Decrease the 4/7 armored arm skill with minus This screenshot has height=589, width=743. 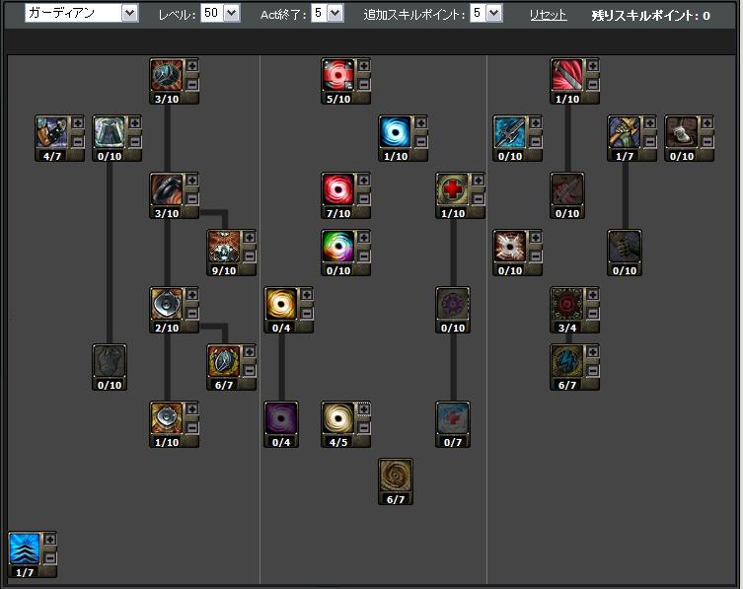(77, 142)
